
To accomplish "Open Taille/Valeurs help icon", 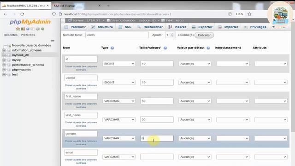I will (165, 48).
